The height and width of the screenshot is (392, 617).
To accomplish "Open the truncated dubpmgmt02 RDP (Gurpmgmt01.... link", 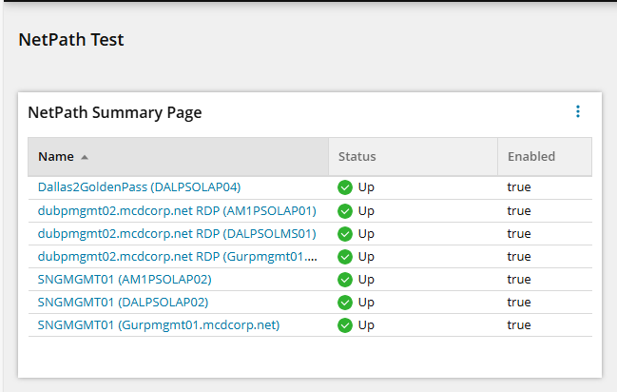I will pos(178,257).
